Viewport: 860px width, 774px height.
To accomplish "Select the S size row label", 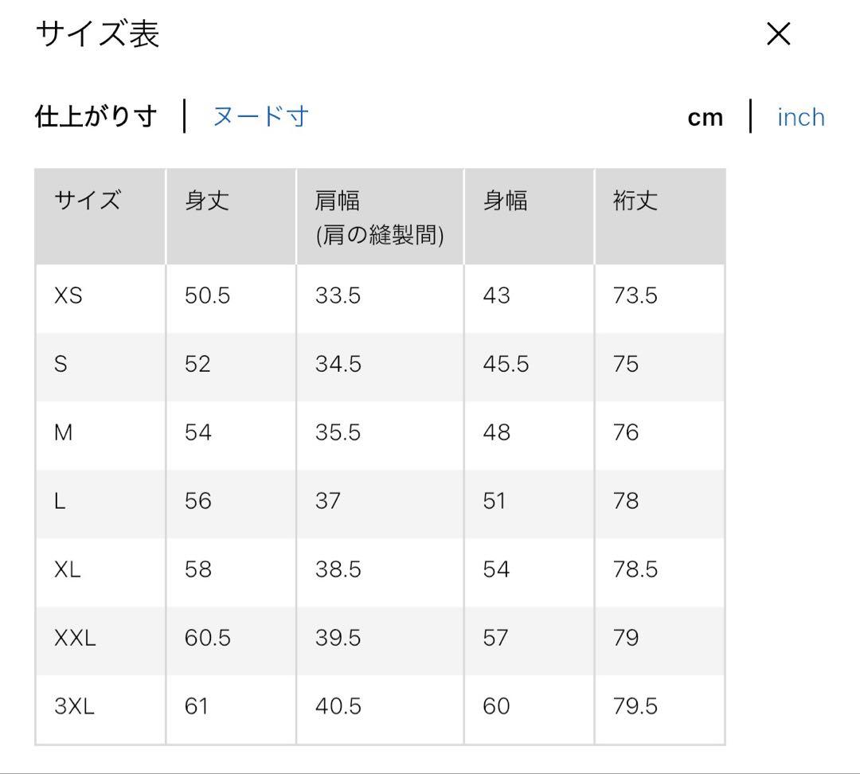I will 61,364.
